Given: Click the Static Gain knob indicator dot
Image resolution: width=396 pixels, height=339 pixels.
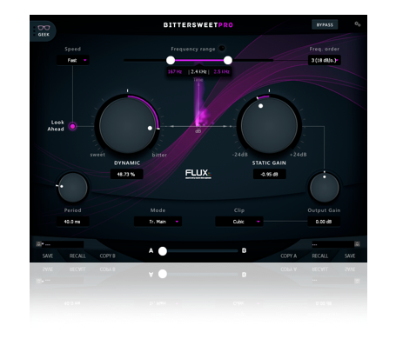Looking at the screenshot, I should (260, 106).
